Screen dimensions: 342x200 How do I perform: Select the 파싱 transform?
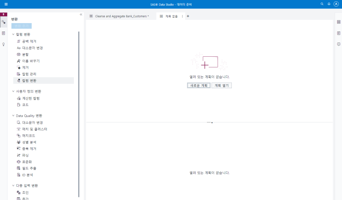coord(44,155)
